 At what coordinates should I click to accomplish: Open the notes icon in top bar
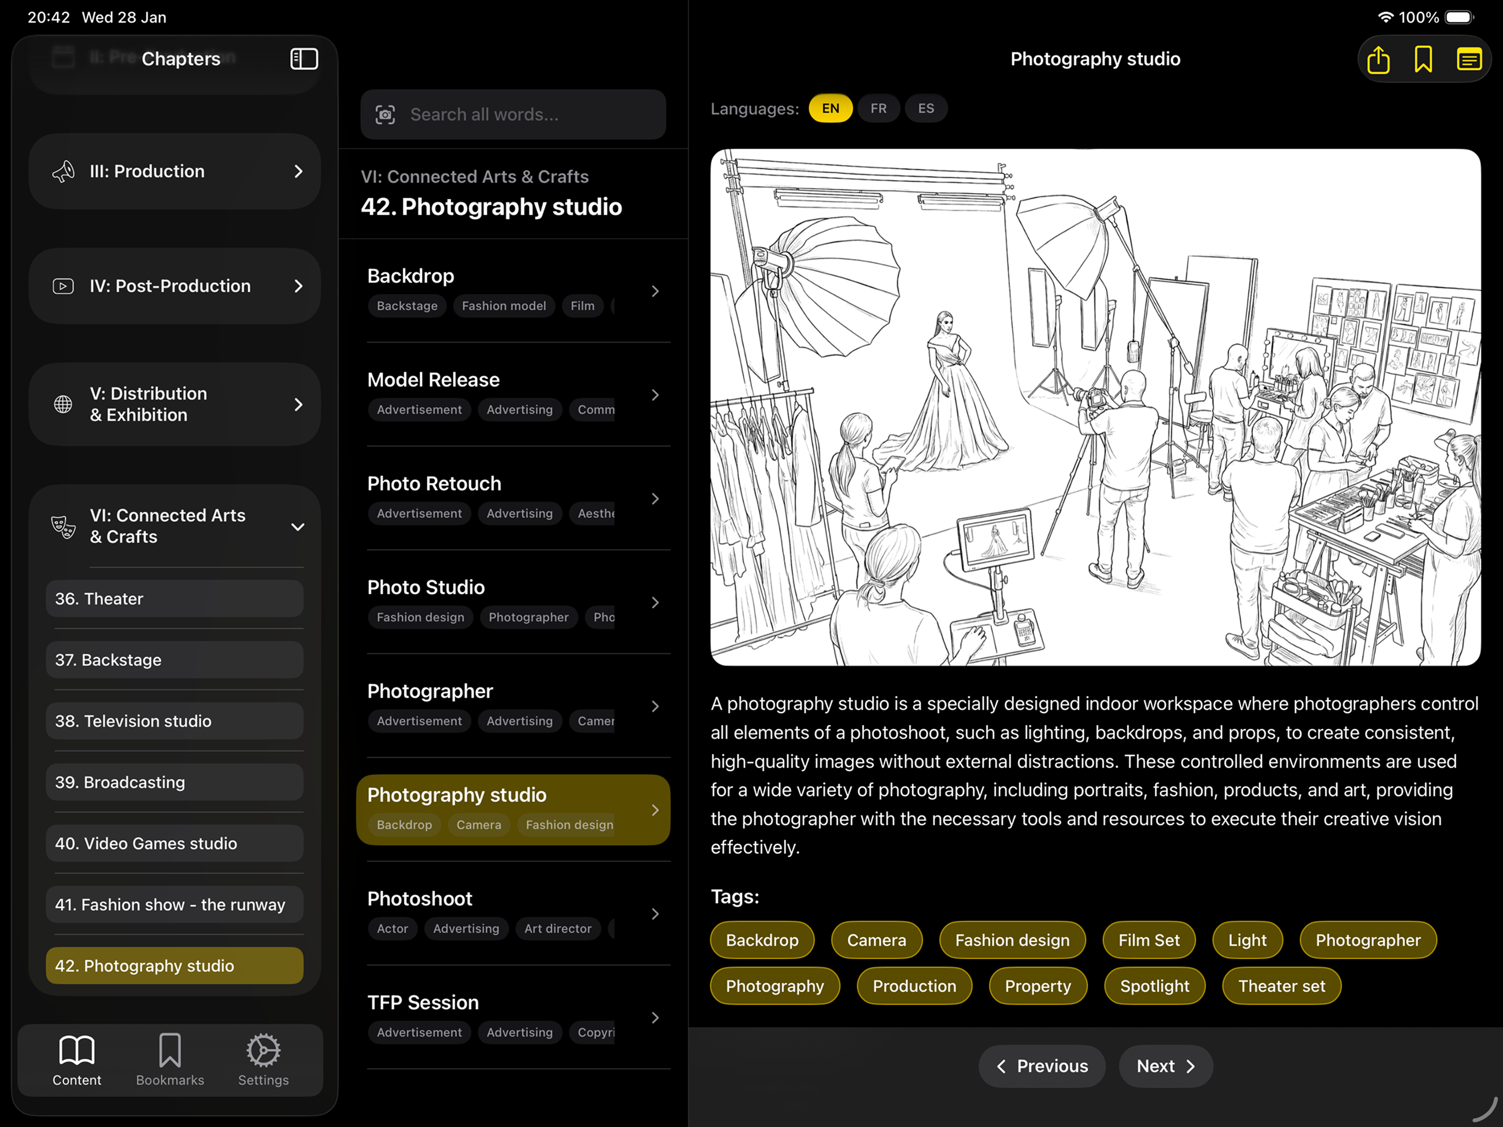[x=1468, y=59]
